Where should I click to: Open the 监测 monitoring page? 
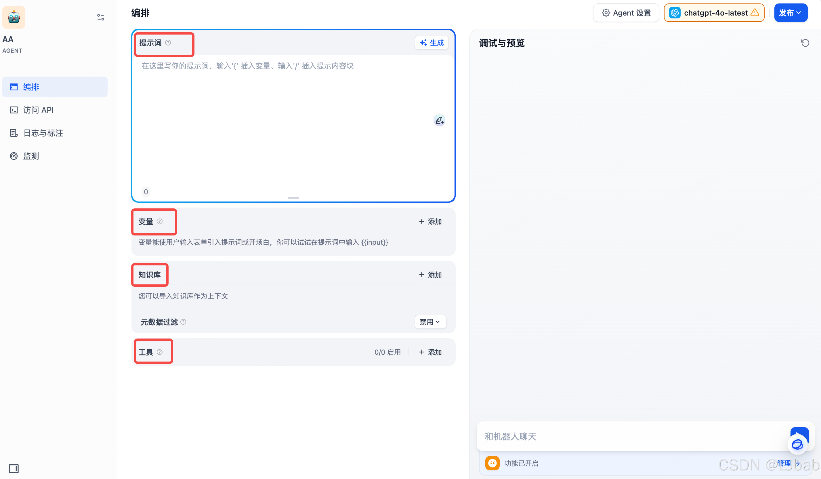[x=31, y=156]
